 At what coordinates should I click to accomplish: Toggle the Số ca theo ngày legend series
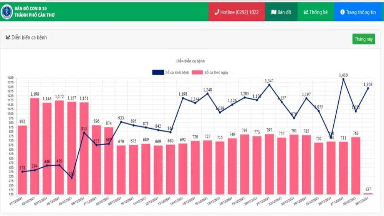[x=217, y=72]
